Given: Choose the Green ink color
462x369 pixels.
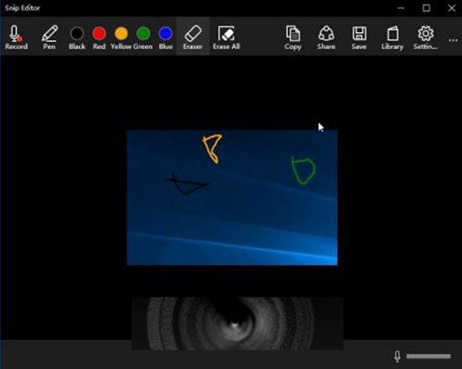Looking at the screenshot, I should pyautogui.click(x=143, y=37).
